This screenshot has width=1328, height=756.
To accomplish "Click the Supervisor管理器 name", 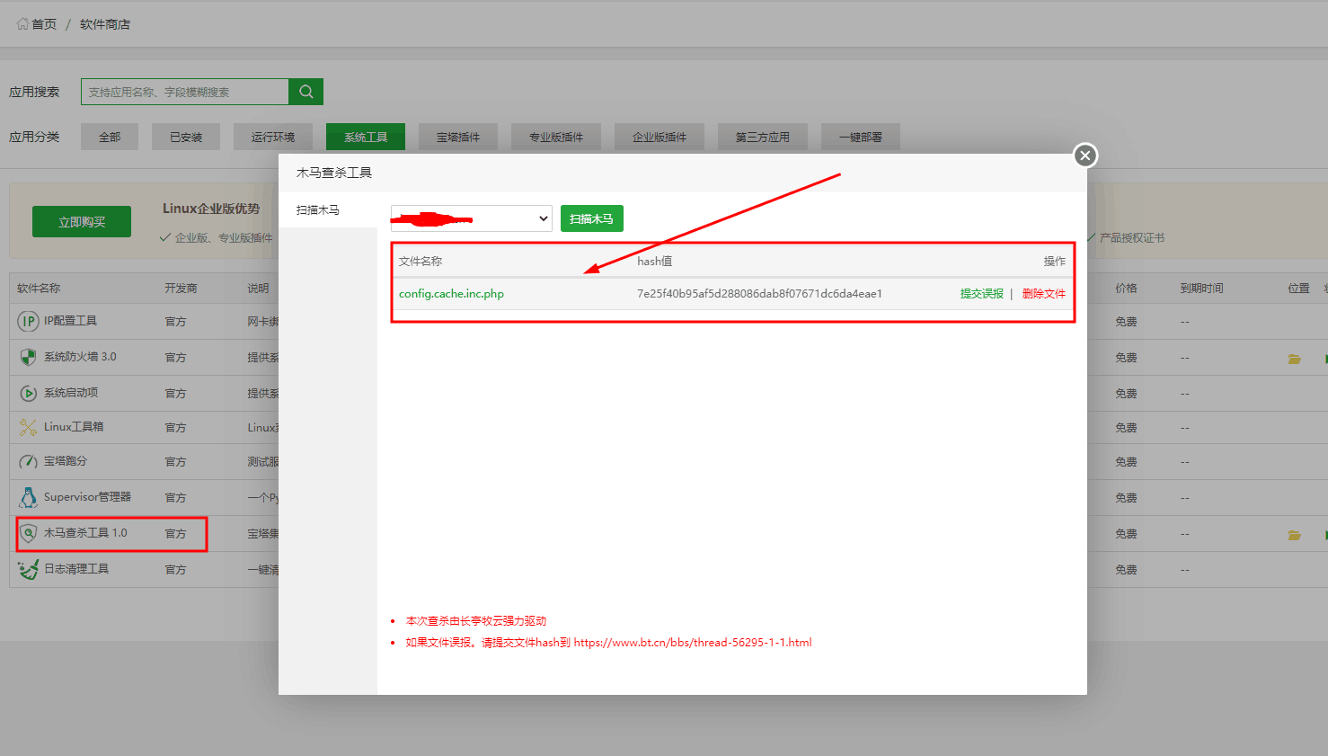I will pyautogui.click(x=87, y=497).
